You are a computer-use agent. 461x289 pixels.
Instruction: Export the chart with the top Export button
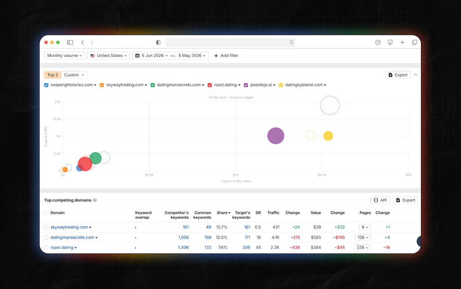point(398,75)
